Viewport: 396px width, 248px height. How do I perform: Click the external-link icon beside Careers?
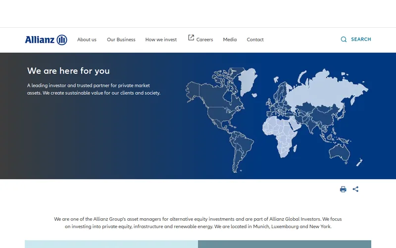click(191, 38)
